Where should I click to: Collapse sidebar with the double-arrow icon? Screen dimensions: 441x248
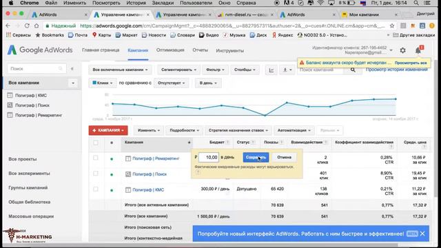pos(72,69)
